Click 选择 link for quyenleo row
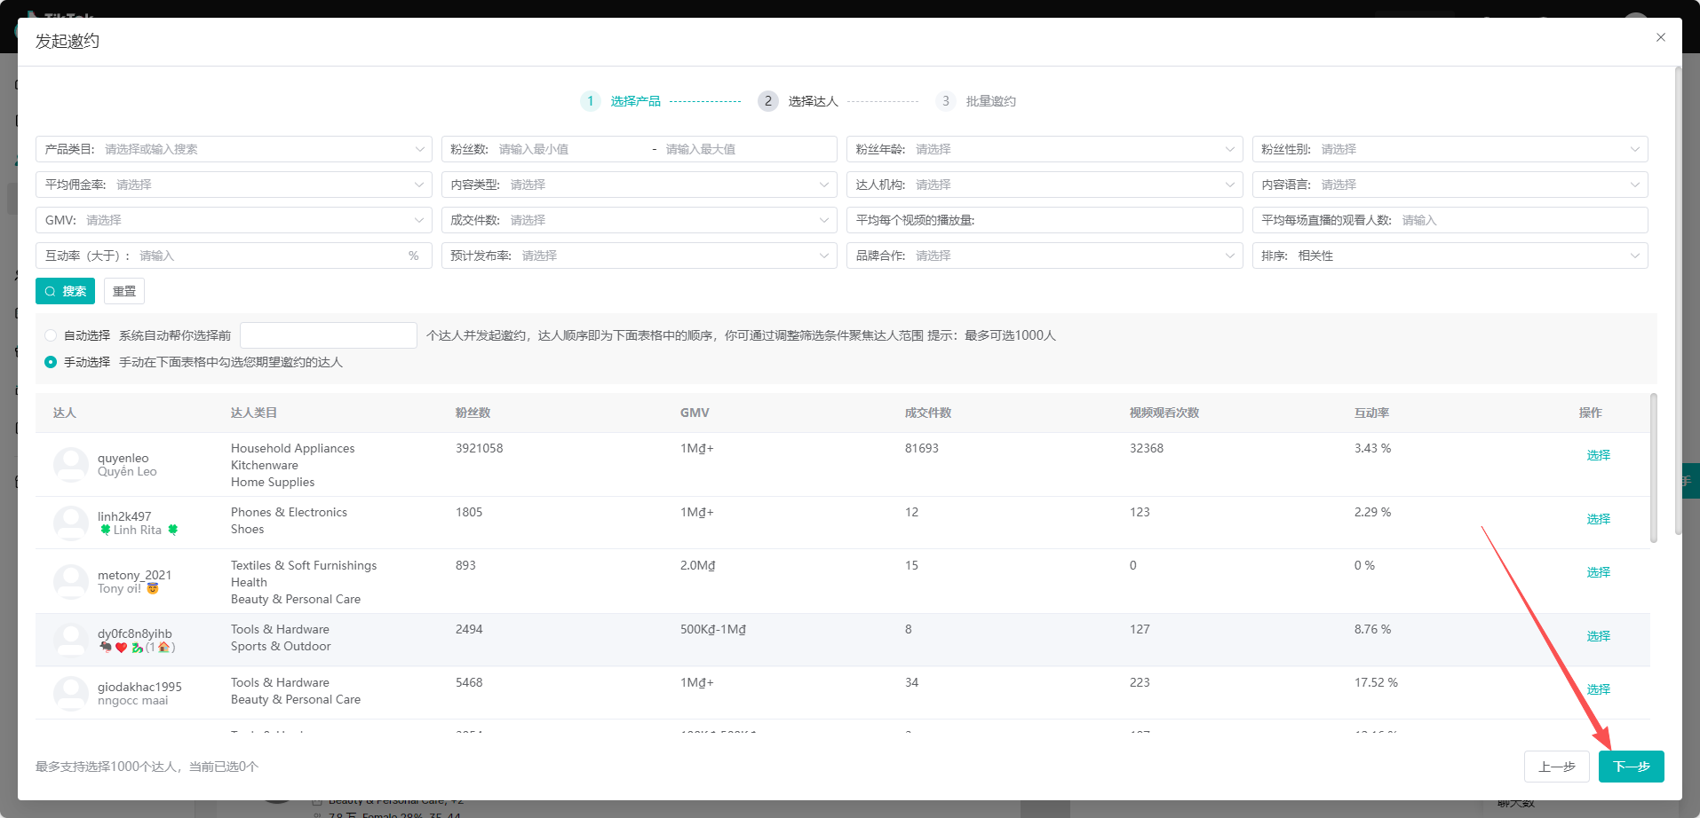The height and width of the screenshot is (818, 1700). (1598, 455)
